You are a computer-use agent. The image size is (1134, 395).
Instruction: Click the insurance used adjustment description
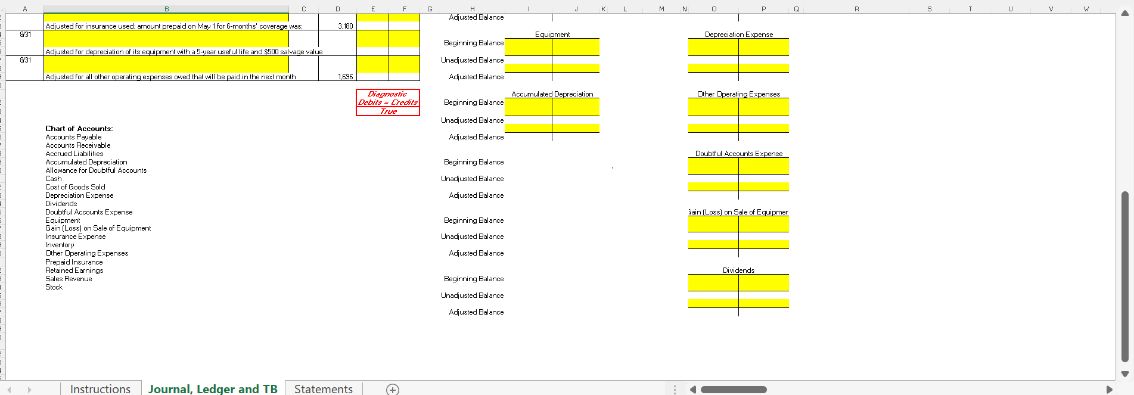click(x=174, y=26)
